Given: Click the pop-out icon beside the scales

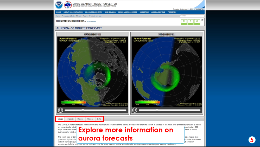Looking at the screenshot, I should click(202, 20).
